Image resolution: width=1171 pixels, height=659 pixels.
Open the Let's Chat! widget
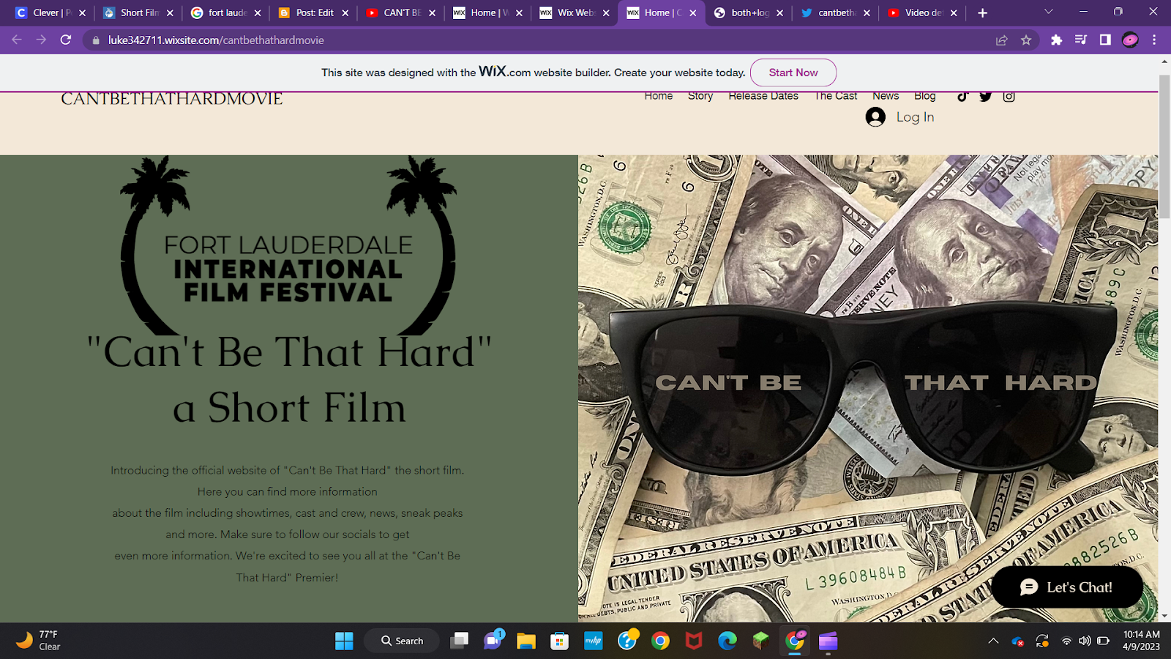point(1067,587)
